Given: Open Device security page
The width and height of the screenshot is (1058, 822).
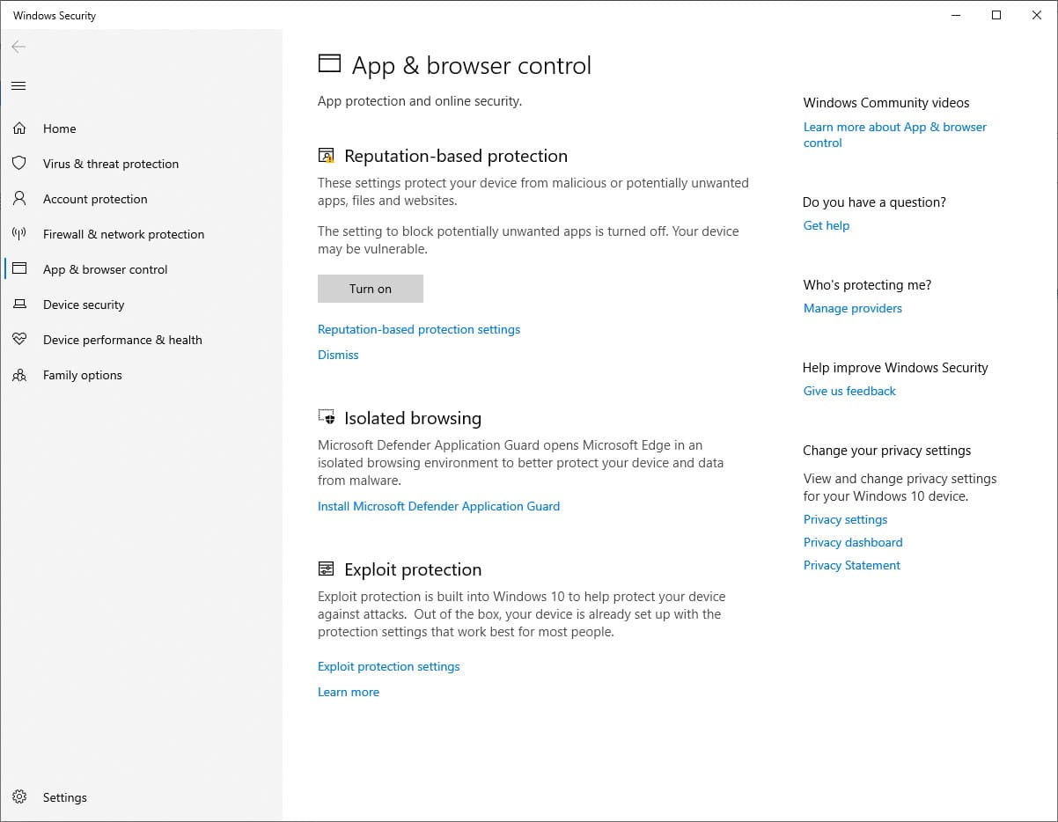Looking at the screenshot, I should [84, 305].
